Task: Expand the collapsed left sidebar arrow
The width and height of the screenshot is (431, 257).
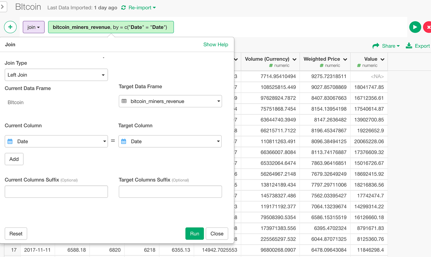Action: point(3,7)
